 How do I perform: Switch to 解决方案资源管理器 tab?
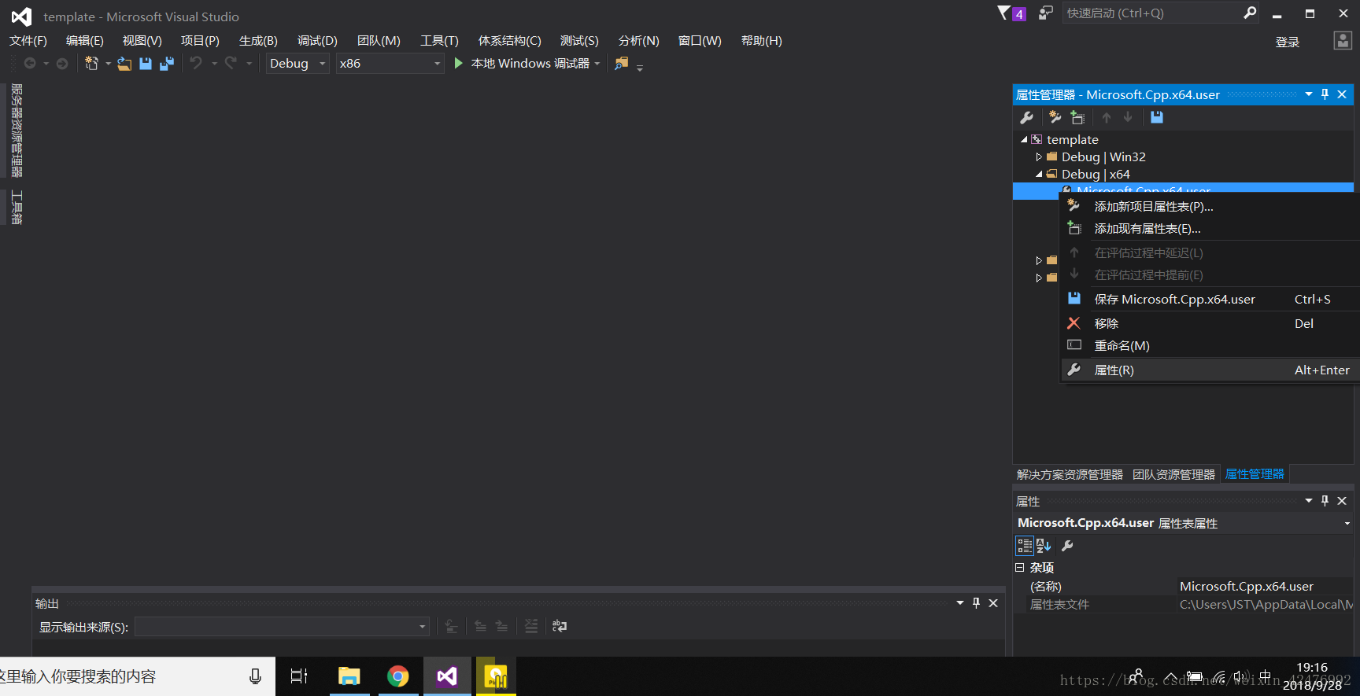(1070, 474)
